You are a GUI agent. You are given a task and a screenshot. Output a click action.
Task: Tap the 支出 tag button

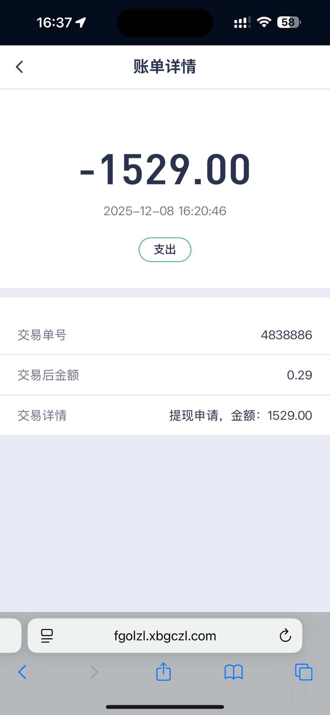[165, 250]
